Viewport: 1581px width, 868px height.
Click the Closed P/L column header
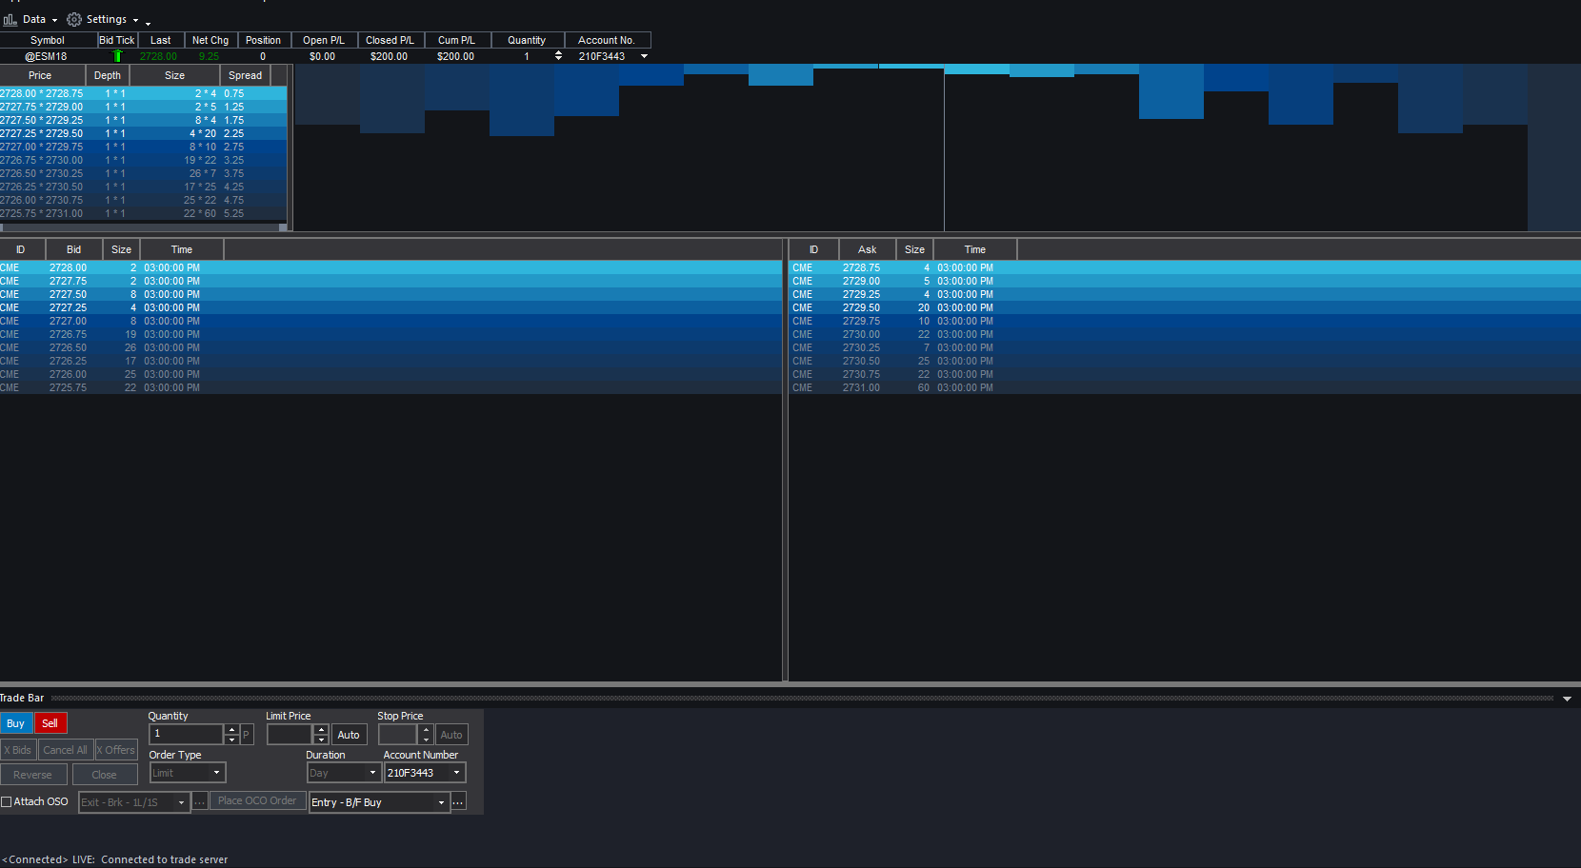pyautogui.click(x=390, y=40)
